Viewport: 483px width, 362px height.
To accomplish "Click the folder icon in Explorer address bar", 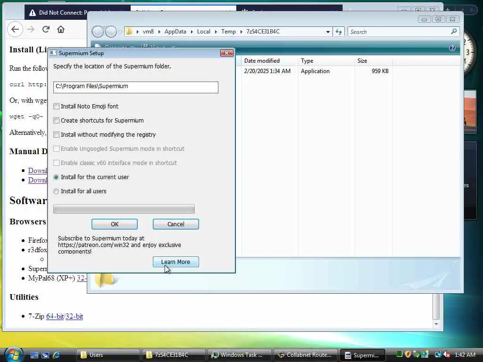I will [x=129, y=32].
